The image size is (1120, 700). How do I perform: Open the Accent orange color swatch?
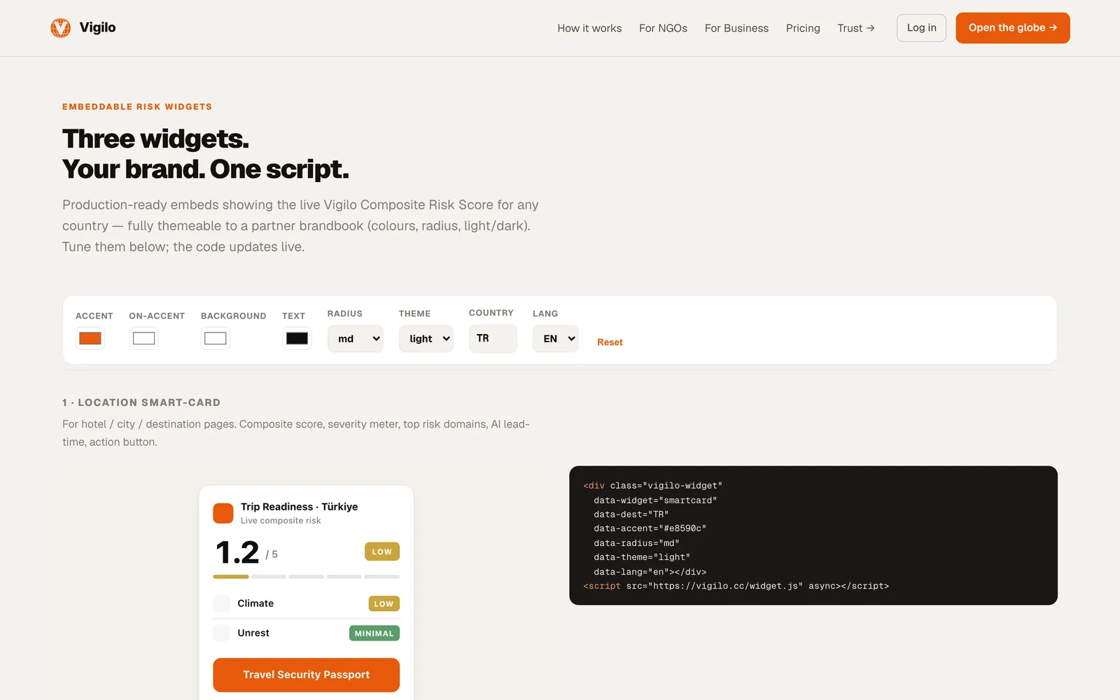point(90,339)
